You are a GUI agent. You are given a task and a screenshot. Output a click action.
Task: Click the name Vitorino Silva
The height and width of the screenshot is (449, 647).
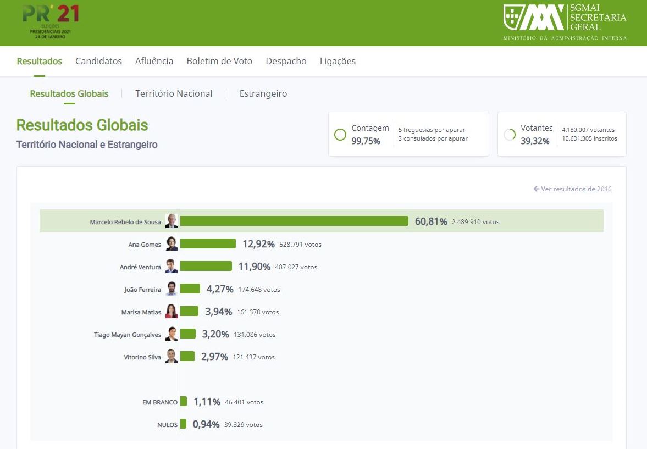(142, 357)
